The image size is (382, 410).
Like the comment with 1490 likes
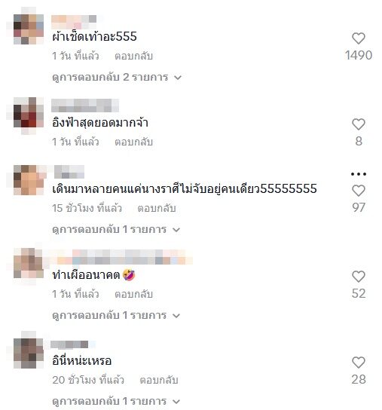pyautogui.click(x=358, y=38)
